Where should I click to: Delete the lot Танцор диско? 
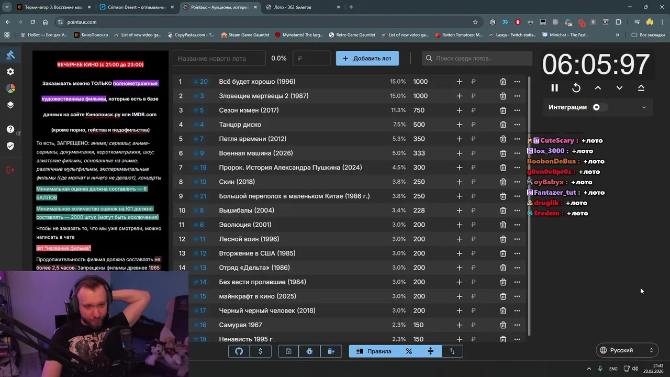point(503,125)
